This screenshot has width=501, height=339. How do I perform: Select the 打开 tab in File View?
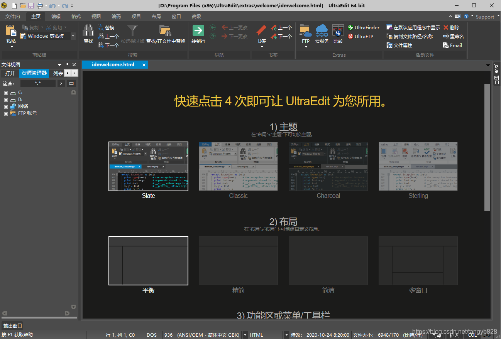[x=10, y=73]
